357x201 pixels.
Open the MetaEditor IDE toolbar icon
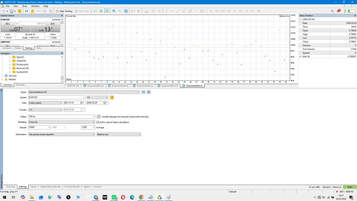27,11
